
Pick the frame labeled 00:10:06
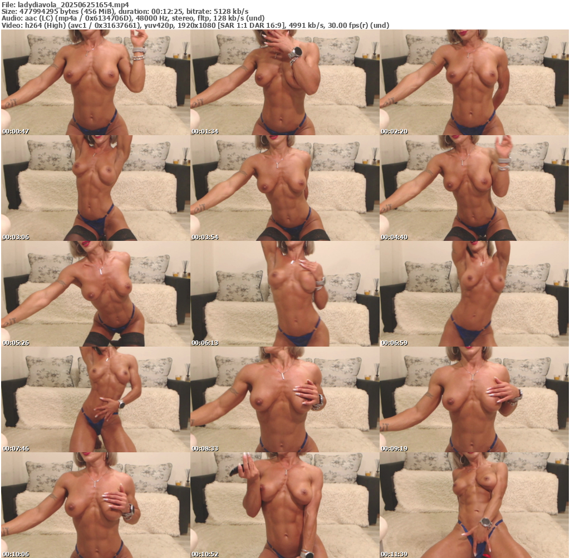96,505
